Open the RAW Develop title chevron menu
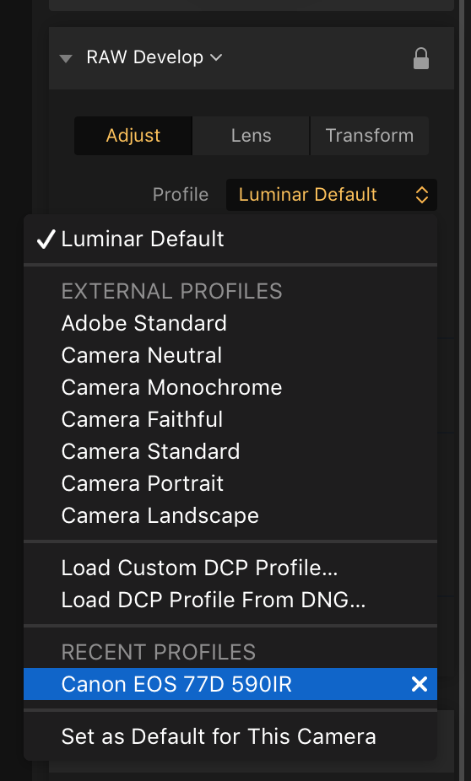 coord(216,58)
